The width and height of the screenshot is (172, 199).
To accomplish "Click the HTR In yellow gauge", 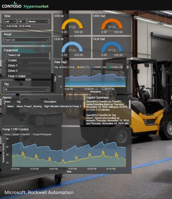I will tap(72, 24).
